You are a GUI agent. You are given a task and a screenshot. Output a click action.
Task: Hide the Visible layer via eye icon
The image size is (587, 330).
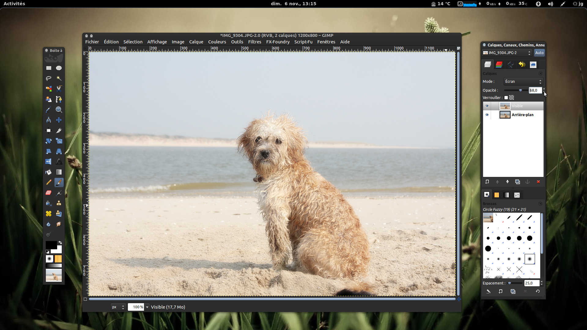coord(487,106)
